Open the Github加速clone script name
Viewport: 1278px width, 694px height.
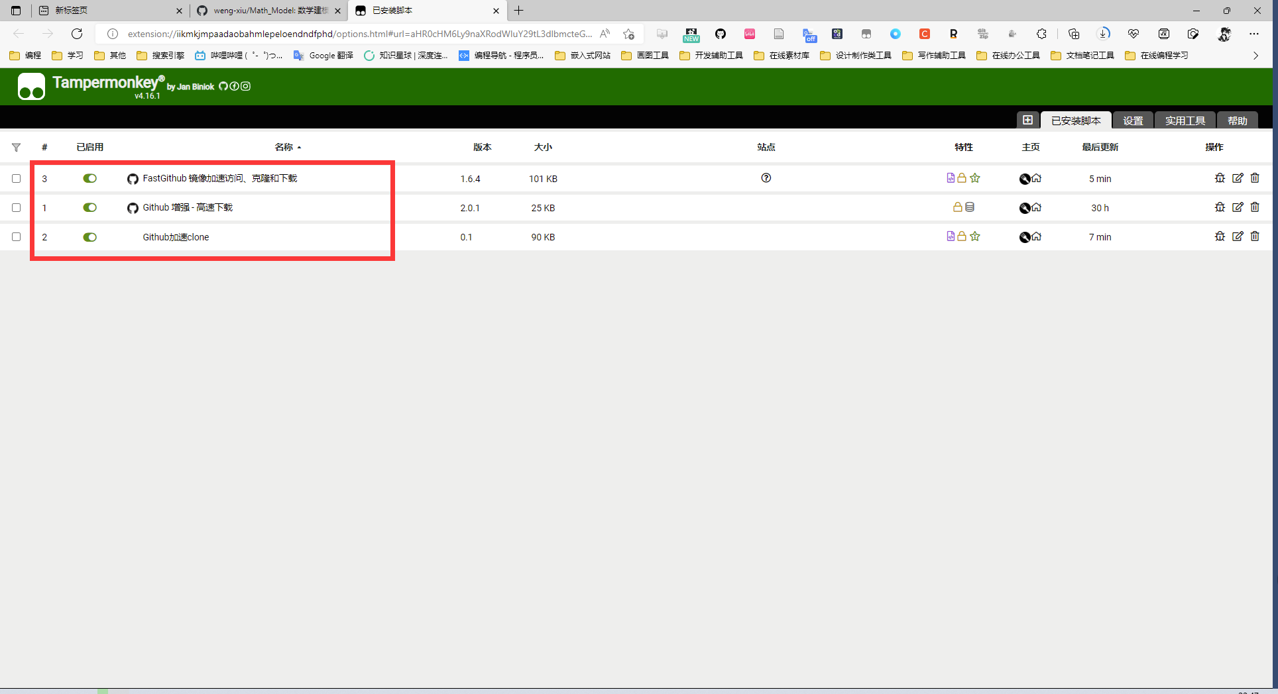(x=176, y=237)
